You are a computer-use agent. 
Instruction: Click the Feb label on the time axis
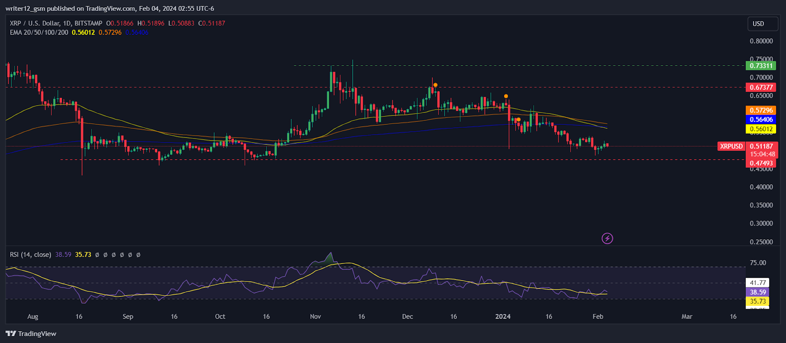(x=598, y=316)
